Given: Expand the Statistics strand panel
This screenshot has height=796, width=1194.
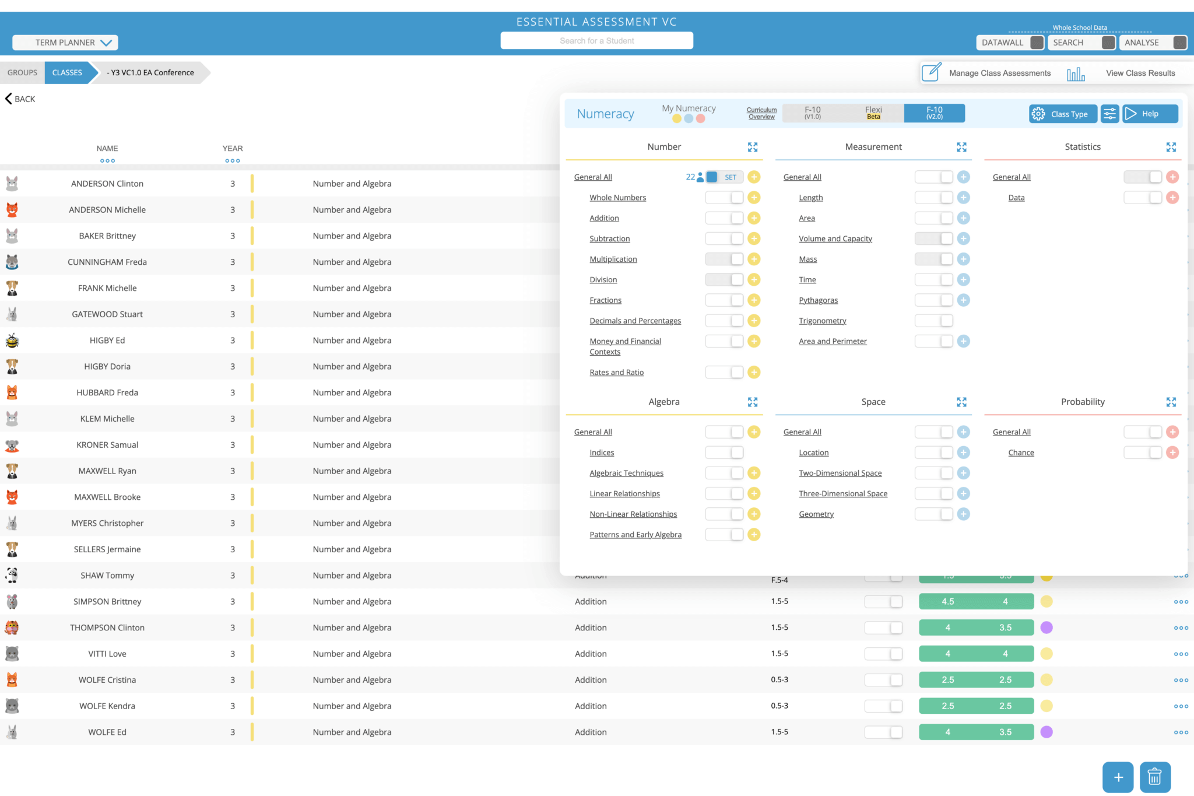Looking at the screenshot, I should click(1171, 147).
